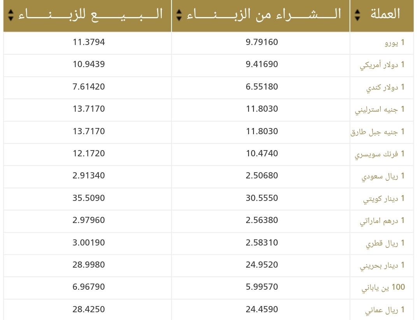
Task: Click the sort arrows beside العملة header
Action: click(357, 15)
